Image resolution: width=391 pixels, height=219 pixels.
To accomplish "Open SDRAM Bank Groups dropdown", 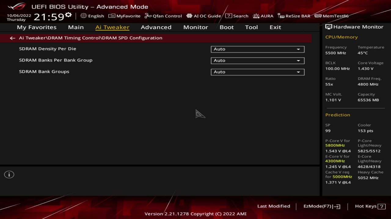I will (258, 72).
